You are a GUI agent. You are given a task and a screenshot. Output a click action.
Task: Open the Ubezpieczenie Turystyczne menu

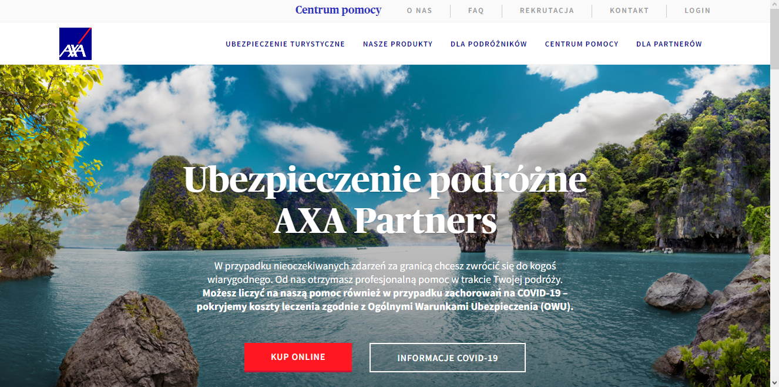click(x=285, y=44)
